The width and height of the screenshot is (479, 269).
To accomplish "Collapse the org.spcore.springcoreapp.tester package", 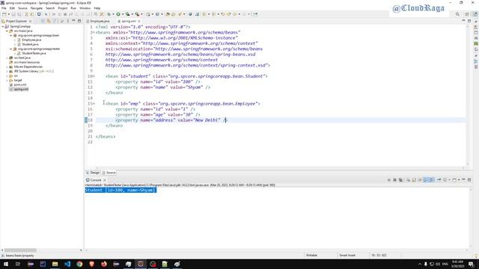I will click(x=11, y=49).
